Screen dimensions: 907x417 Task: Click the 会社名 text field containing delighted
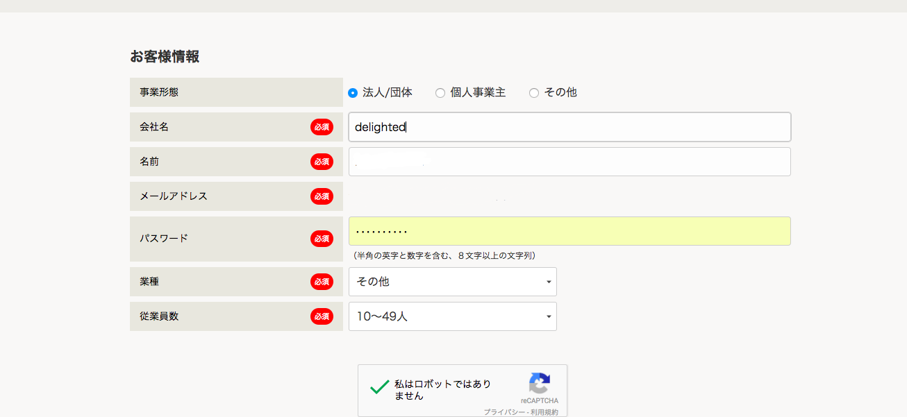569,127
